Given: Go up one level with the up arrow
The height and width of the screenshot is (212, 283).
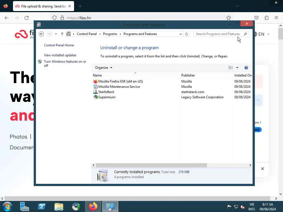Looking at the screenshot, I should [62, 34].
